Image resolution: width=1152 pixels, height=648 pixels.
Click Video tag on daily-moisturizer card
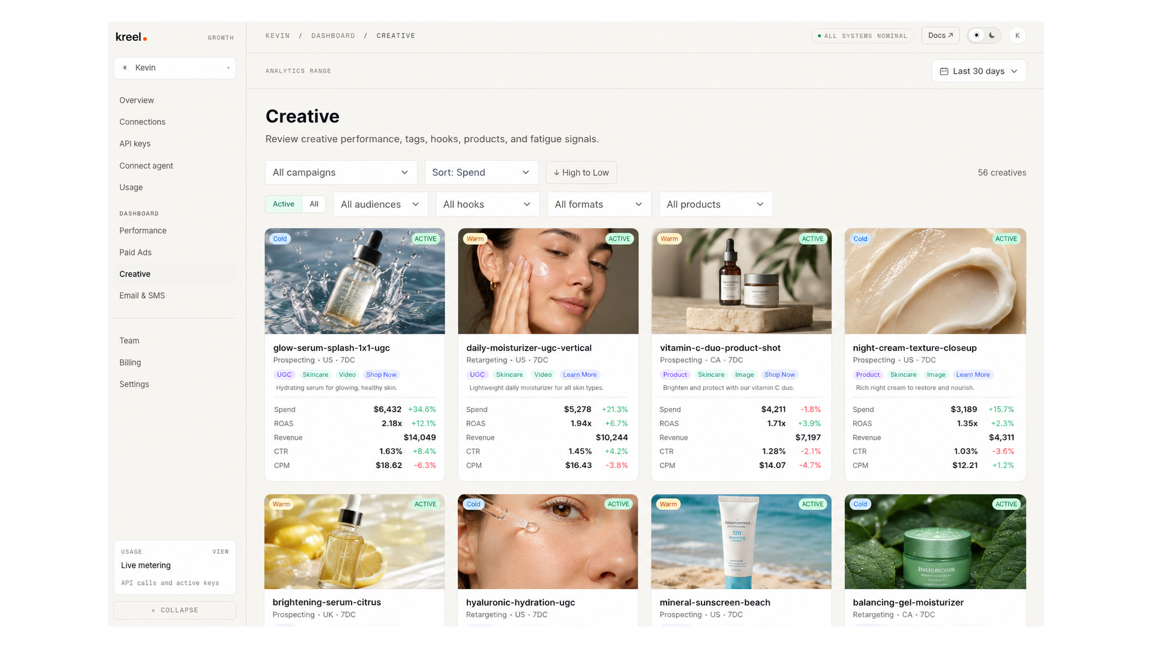click(x=542, y=374)
